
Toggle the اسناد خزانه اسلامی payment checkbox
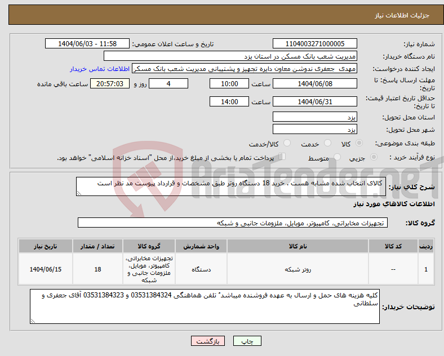point(282,156)
